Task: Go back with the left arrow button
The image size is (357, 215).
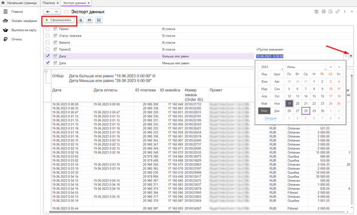Action: 48,11
